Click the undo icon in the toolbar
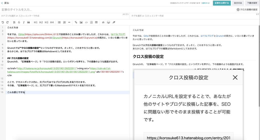This screenshot has width=260, height=140. 3,22
